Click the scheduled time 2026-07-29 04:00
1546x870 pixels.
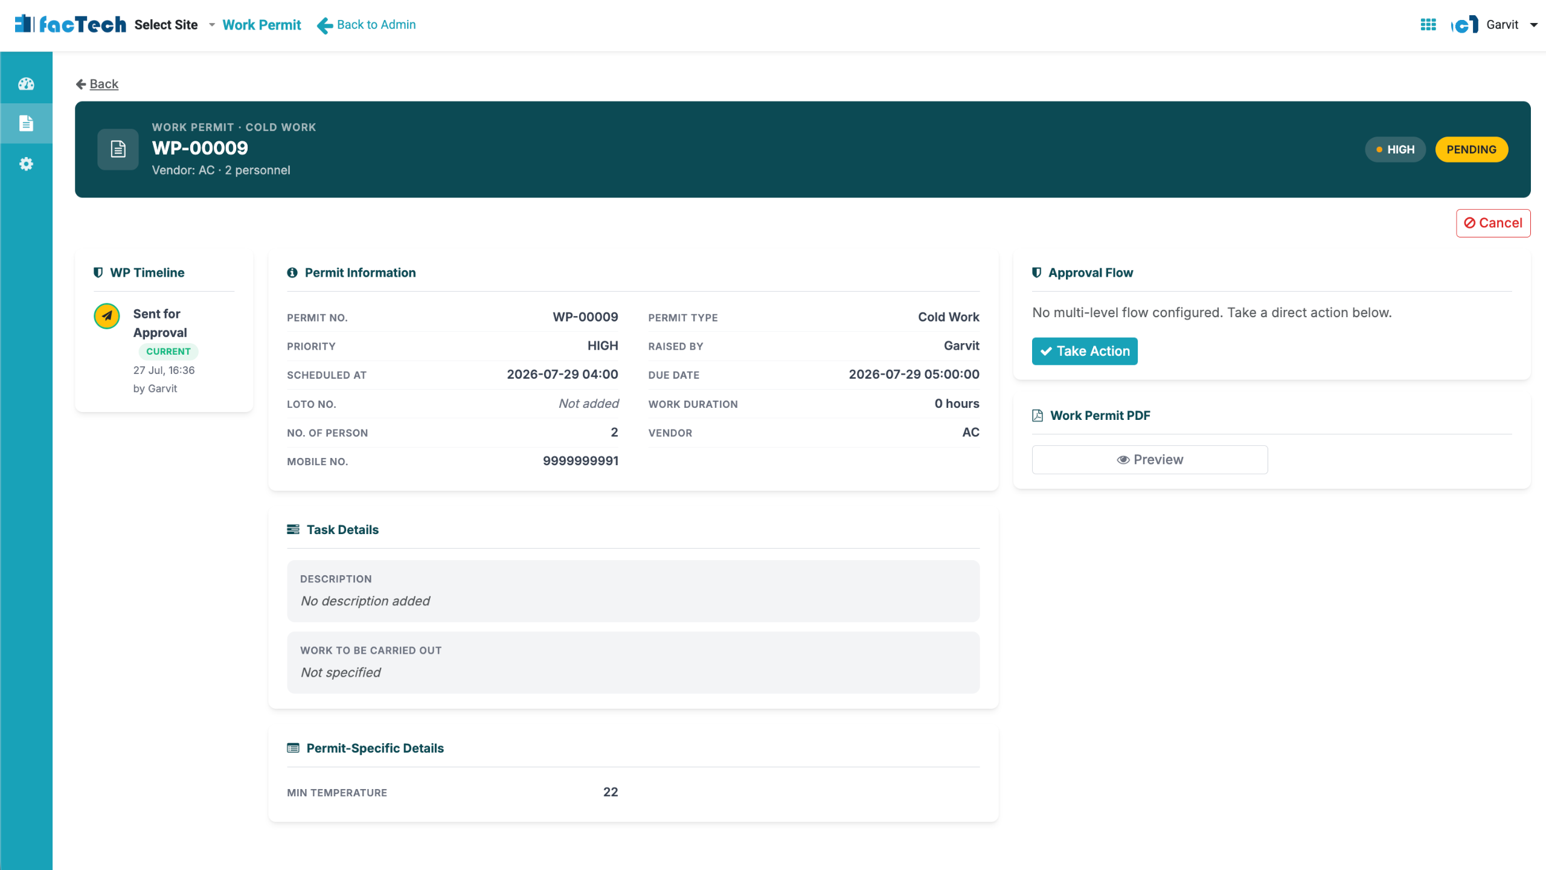[562, 375]
